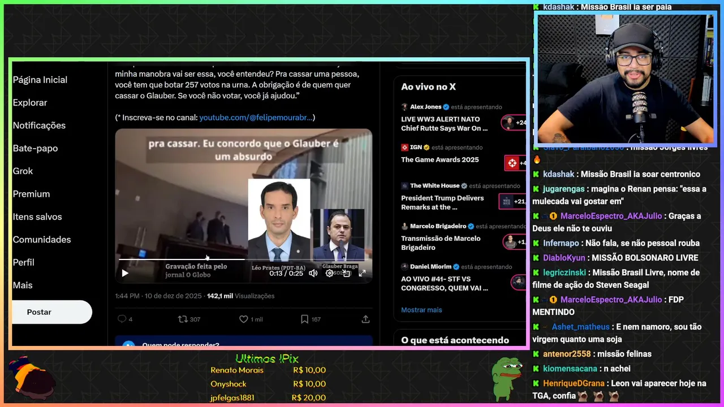The height and width of the screenshot is (407, 724).
Task: Click the tweet timestamp 1:44 PM
Action: tap(127, 296)
